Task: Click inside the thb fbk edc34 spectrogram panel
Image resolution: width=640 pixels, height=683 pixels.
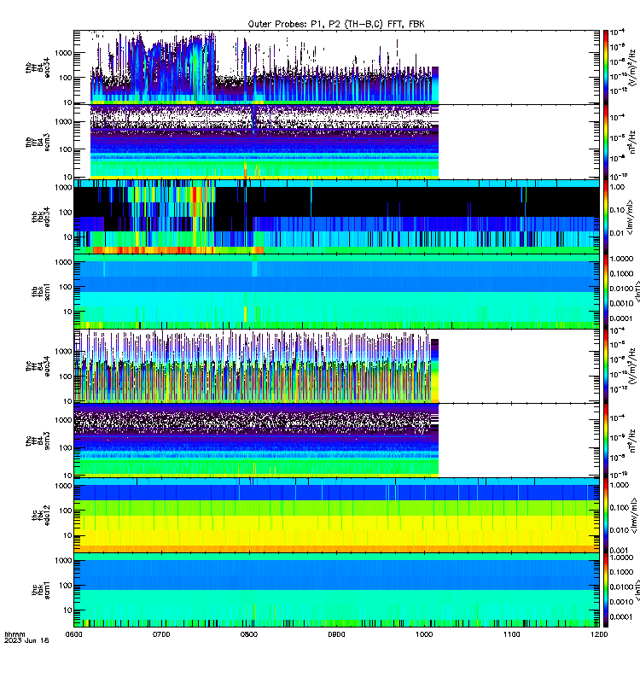Action: [x=336, y=217]
